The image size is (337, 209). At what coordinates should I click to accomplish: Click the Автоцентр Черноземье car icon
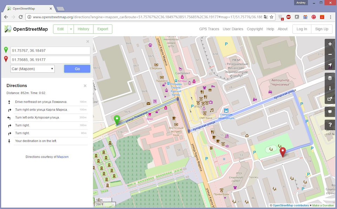point(270,92)
